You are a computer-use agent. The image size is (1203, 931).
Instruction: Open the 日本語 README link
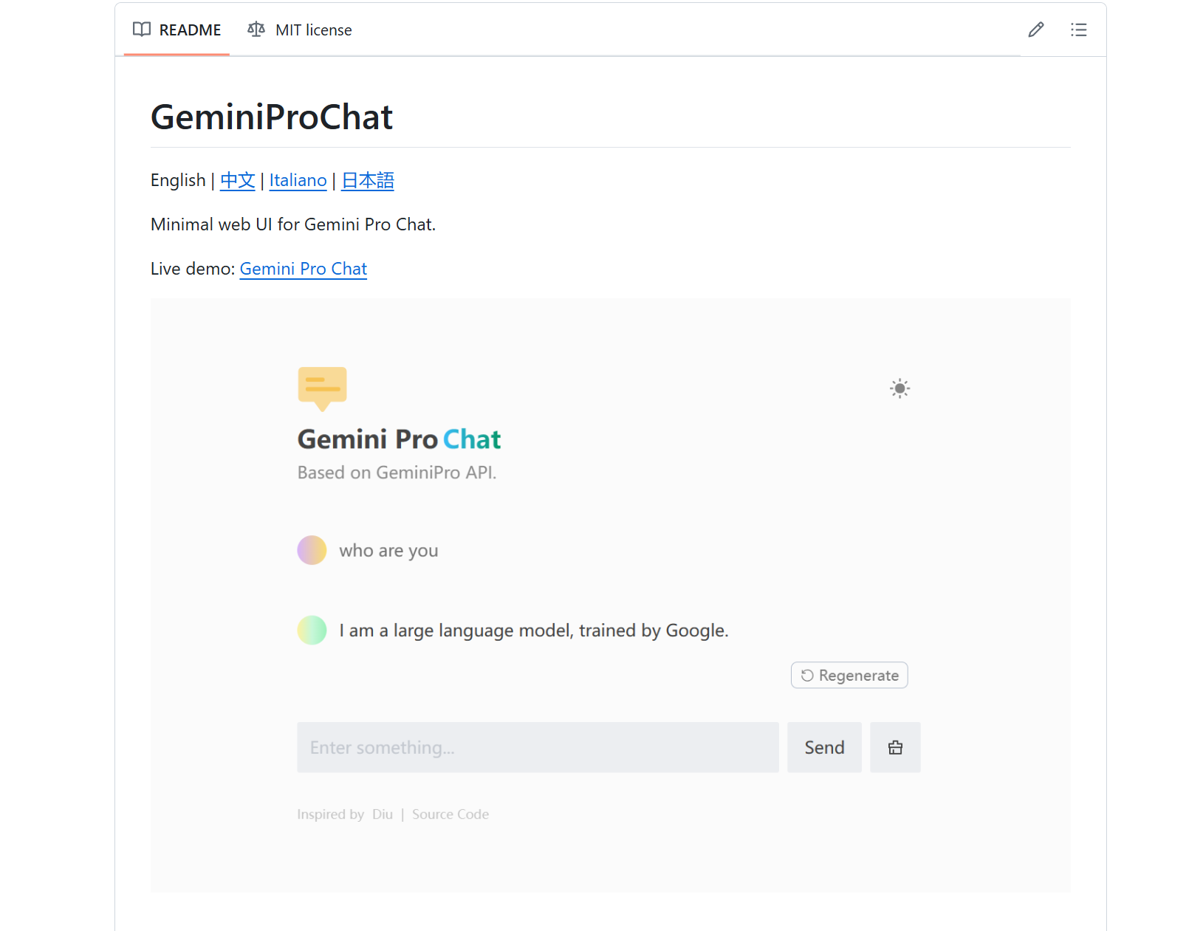(367, 180)
